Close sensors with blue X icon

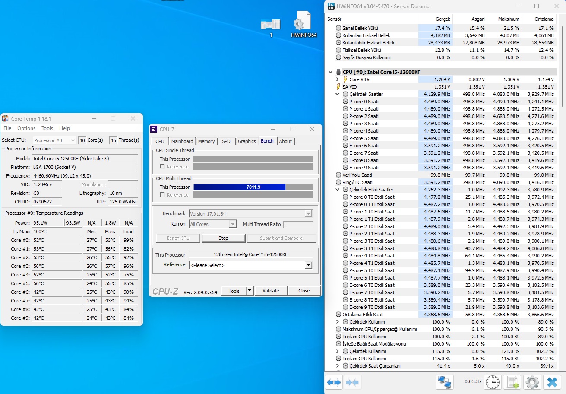click(552, 382)
